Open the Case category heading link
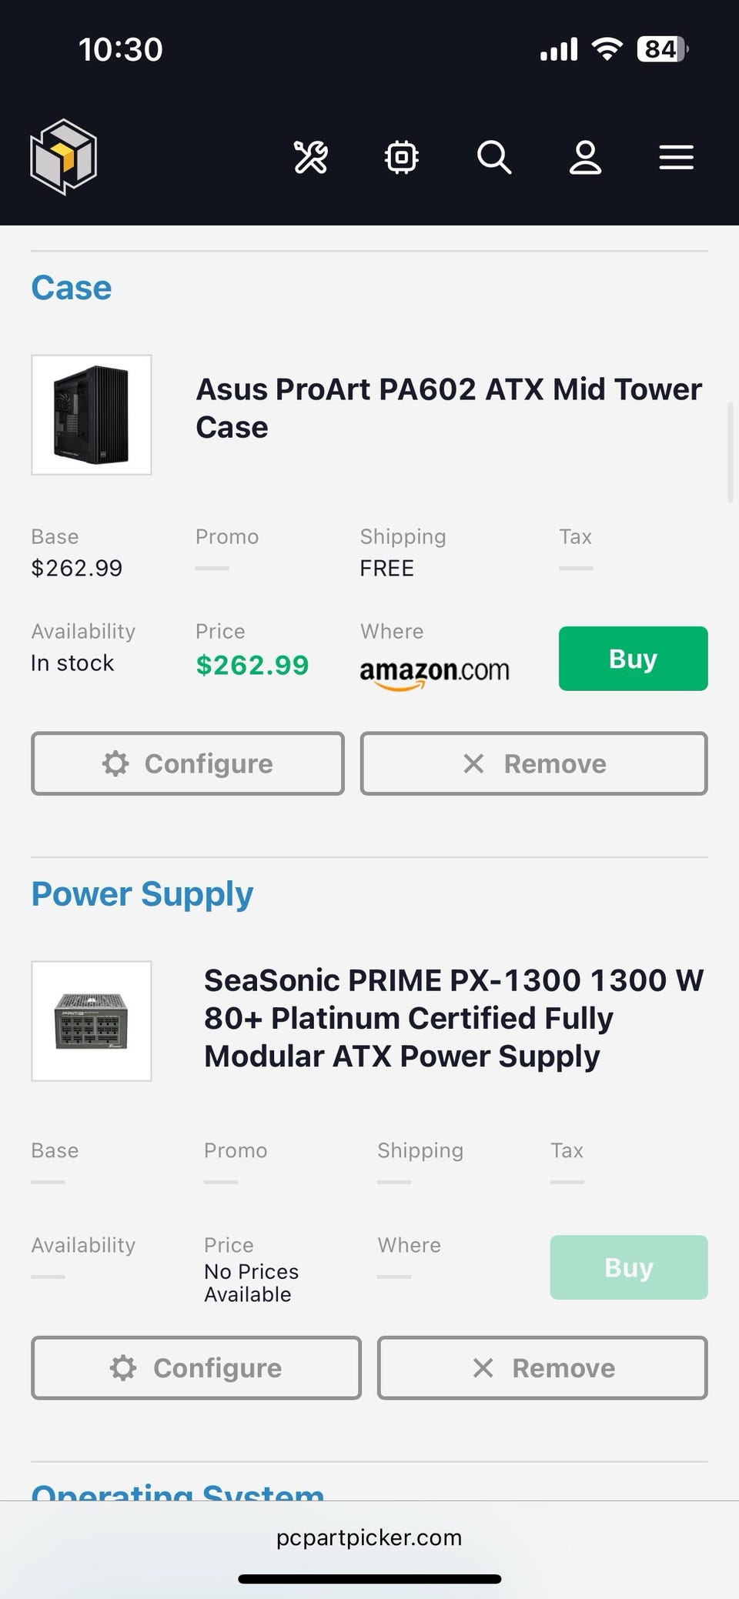 [72, 288]
